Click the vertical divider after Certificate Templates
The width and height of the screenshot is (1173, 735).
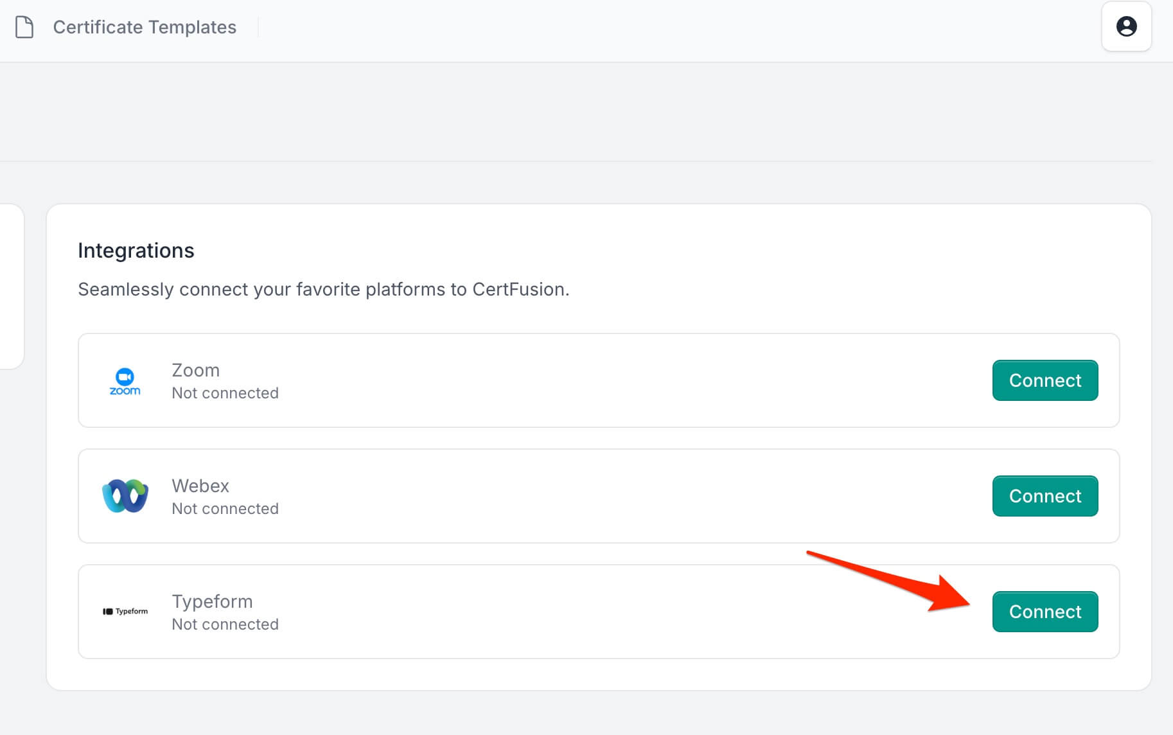click(258, 27)
